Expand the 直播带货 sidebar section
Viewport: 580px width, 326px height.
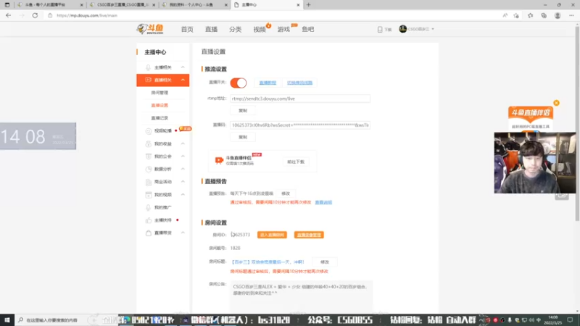point(183,233)
